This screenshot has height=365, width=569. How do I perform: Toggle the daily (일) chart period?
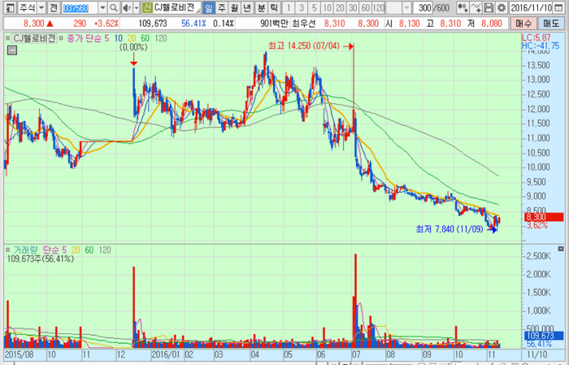pyautogui.click(x=209, y=7)
